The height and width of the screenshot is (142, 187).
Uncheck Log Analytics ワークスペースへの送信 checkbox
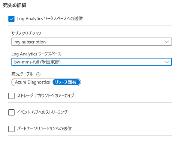point(11,19)
